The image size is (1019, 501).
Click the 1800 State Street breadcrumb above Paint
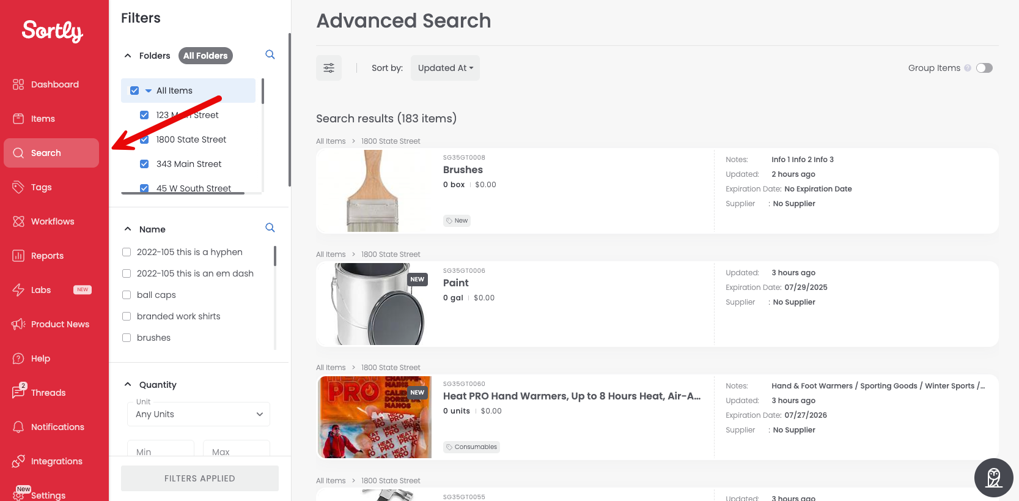[391, 254]
